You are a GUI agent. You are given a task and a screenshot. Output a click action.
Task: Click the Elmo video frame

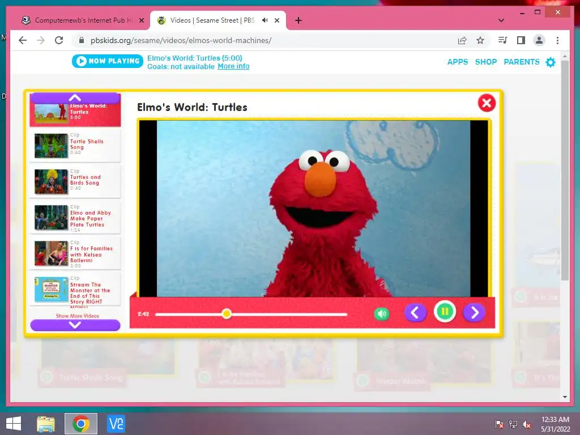pyautogui.click(x=313, y=208)
